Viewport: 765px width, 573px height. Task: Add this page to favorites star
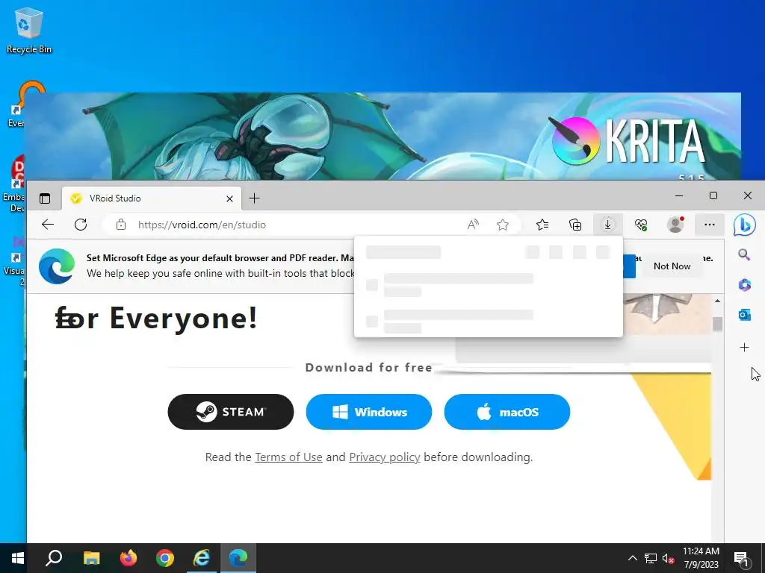tap(503, 225)
